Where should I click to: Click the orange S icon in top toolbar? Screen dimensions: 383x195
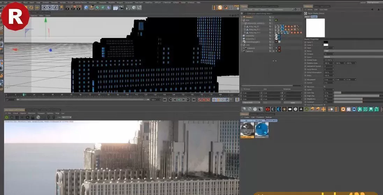pos(220,7)
